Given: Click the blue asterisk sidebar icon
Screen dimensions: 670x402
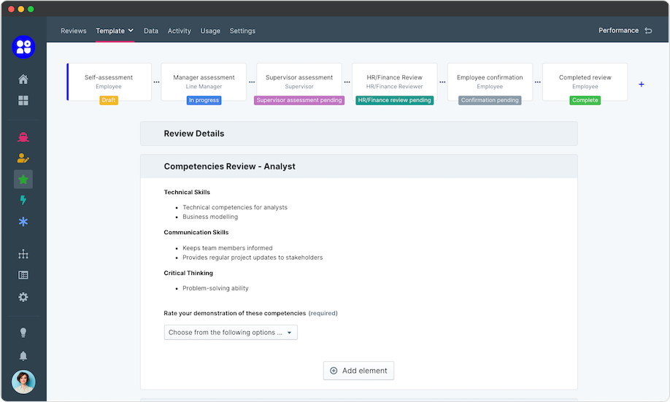Looking at the screenshot, I should pos(23,222).
